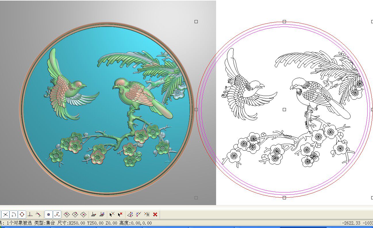Image resolution: width=373 pixels, height=228 pixels.
Task: Click the diamond icon with upper-left edge dot
Action: 67,214
